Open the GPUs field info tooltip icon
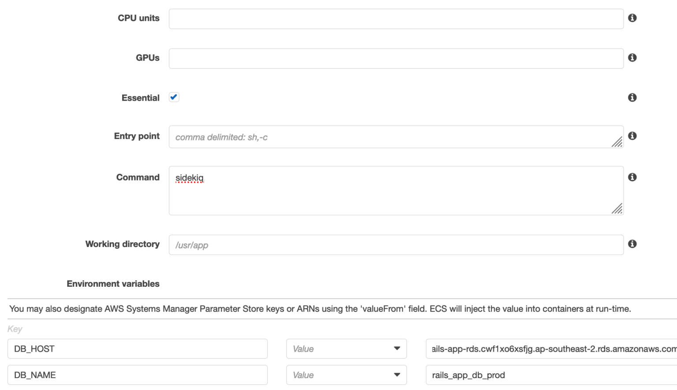This screenshot has height=390, width=677. (632, 58)
